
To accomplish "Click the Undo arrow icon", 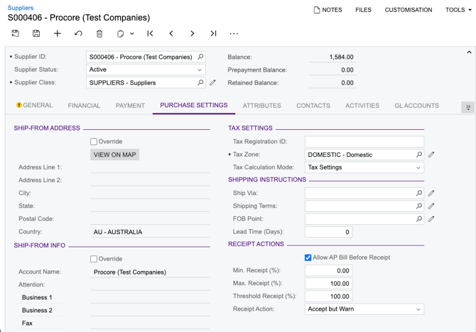I will [x=78, y=33].
